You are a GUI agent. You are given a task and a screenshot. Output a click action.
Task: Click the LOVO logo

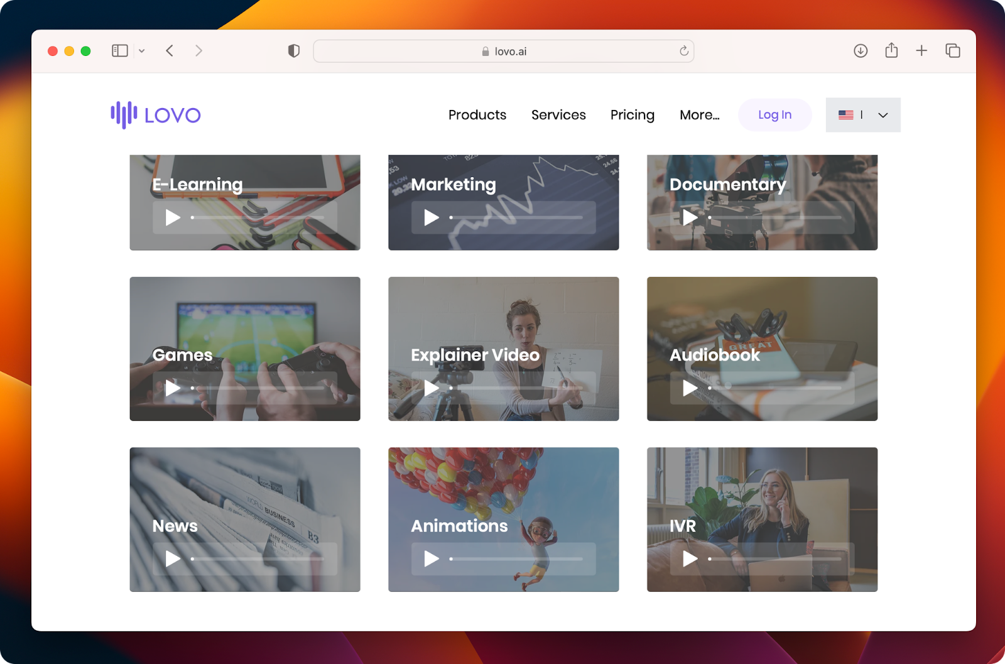coord(156,115)
